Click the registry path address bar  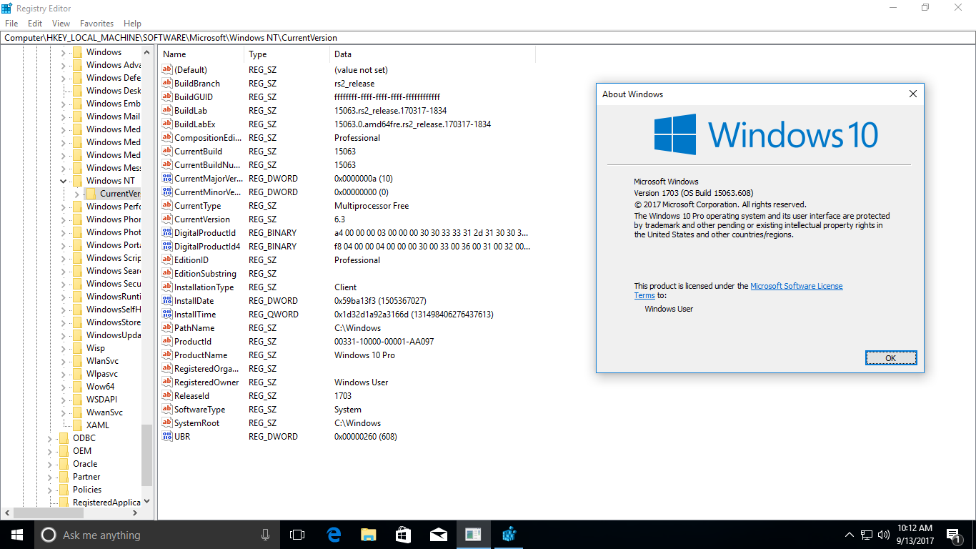tap(488, 37)
